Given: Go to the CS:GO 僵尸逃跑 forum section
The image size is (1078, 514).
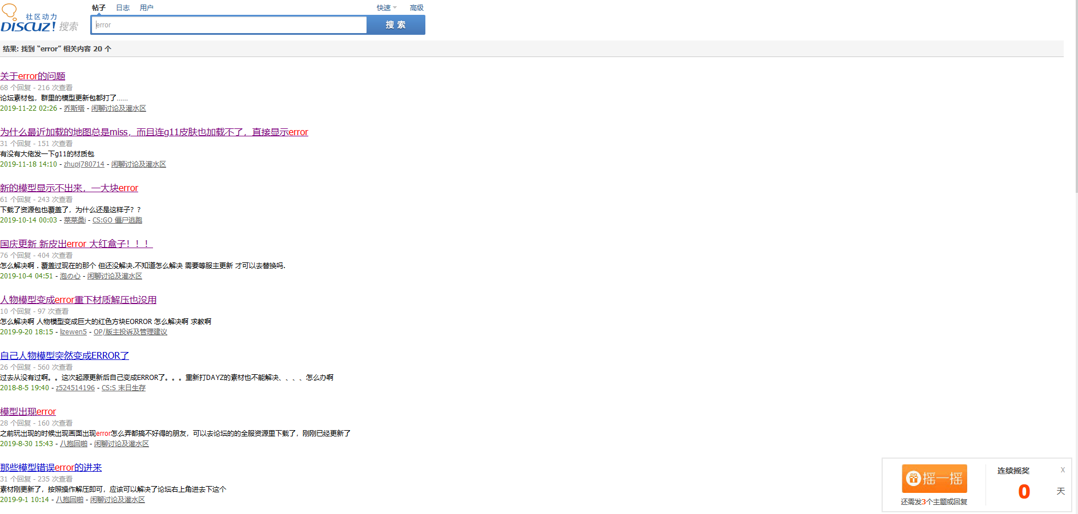Looking at the screenshot, I should point(117,220).
